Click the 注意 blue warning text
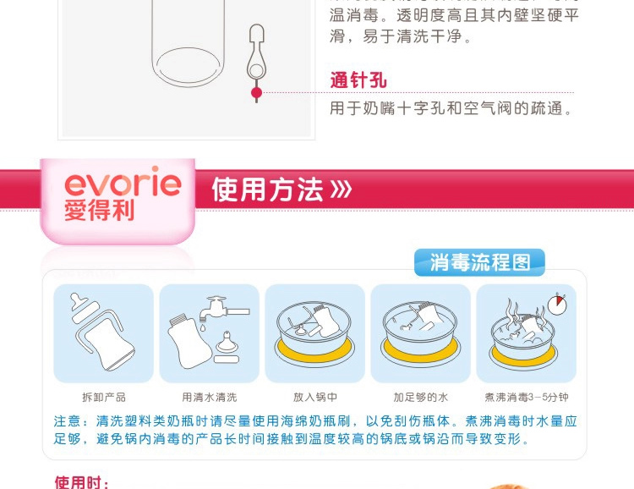Screen dimensions: 634x489 pyautogui.click(x=315, y=430)
